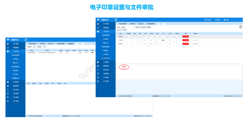This screenshot has height=121, width=250.
Task: Pick the red color swatch in 文本内容 row
Action: pos(186,40)
